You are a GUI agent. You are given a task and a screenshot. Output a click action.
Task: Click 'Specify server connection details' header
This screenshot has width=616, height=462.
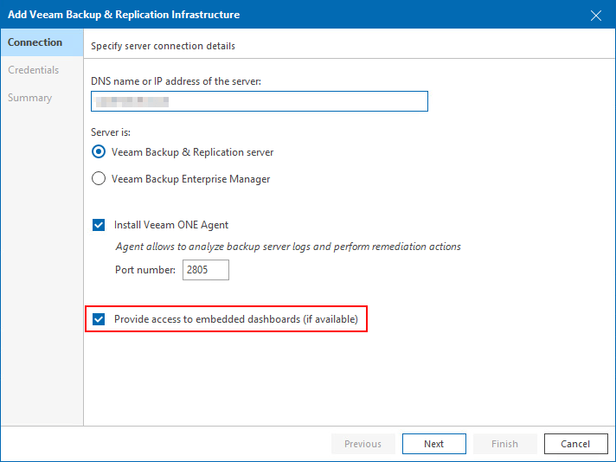(x=163, y=46)
